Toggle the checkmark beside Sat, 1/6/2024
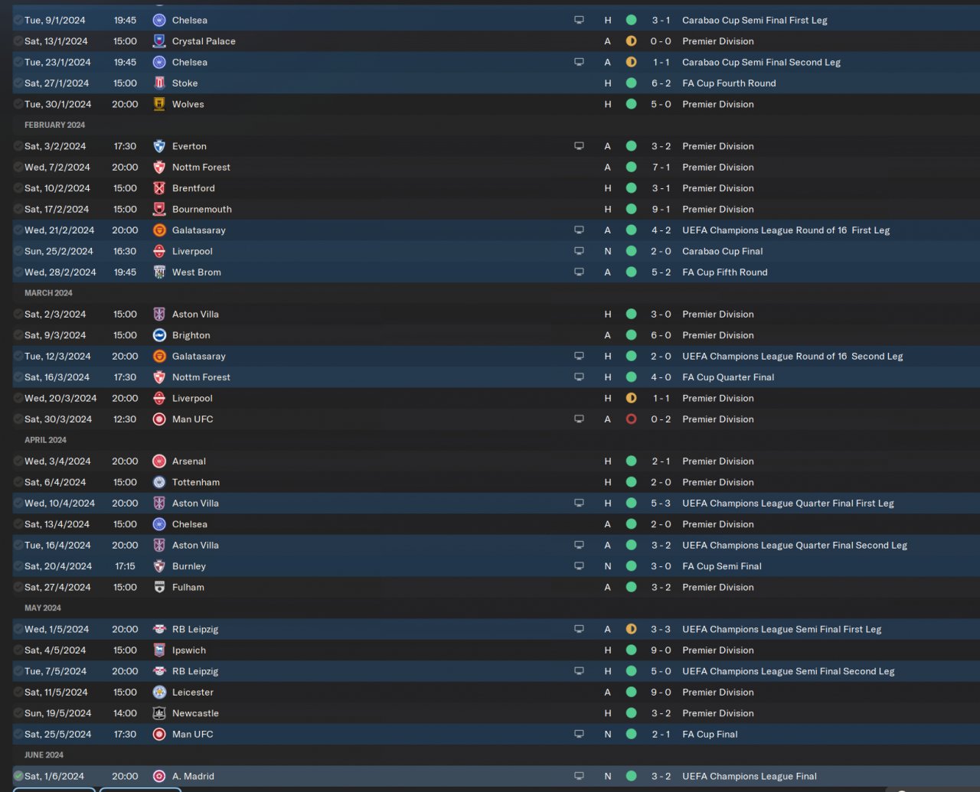980x792 pixels. 18,776
